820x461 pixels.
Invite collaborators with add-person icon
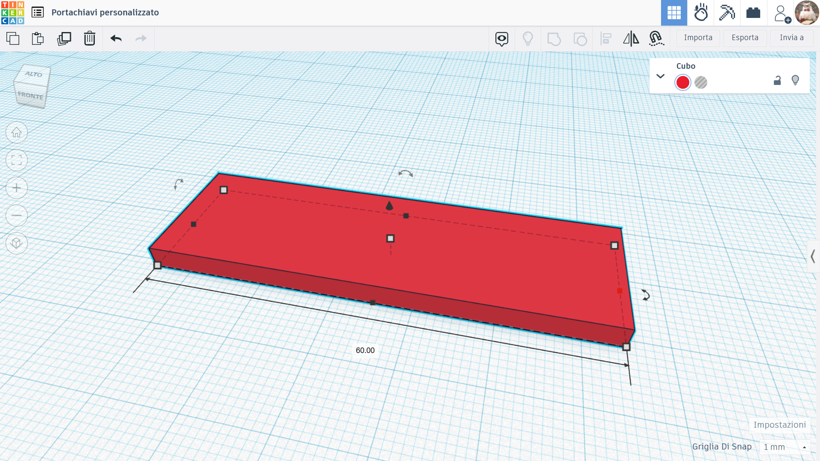(x=782, y=14)
